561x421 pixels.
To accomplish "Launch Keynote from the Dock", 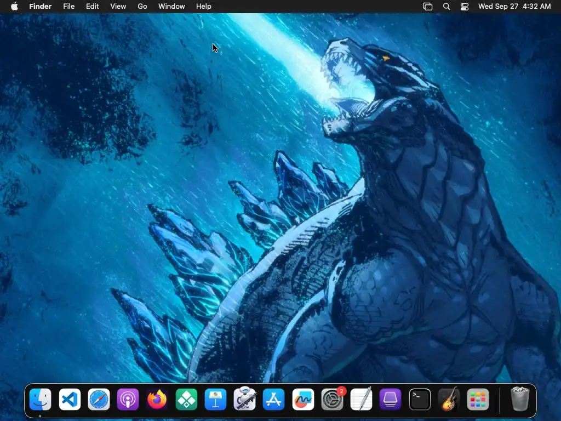I will point(215,399).
